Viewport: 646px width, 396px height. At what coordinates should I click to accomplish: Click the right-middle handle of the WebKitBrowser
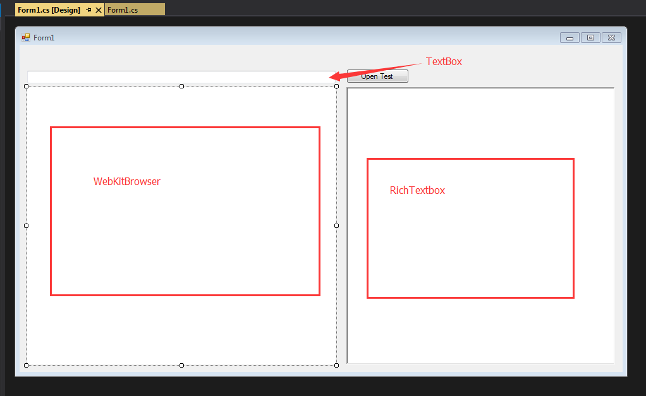[x=337, y=225]
